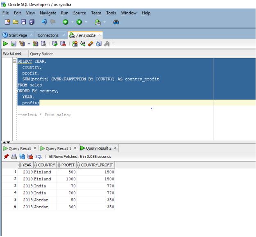Viewport: 256px width, 237px height.
Task: Clear the worksheet with the eraser icon
Action: pyautogui.click(x=91, y=43)
